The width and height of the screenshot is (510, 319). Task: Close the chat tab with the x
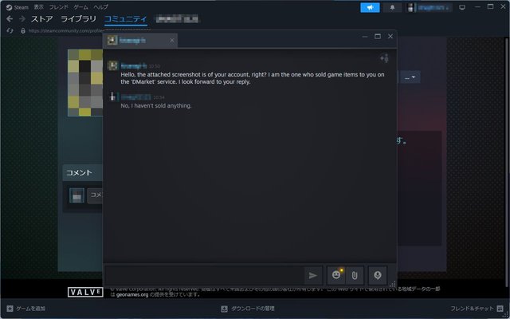click(172, 41)
